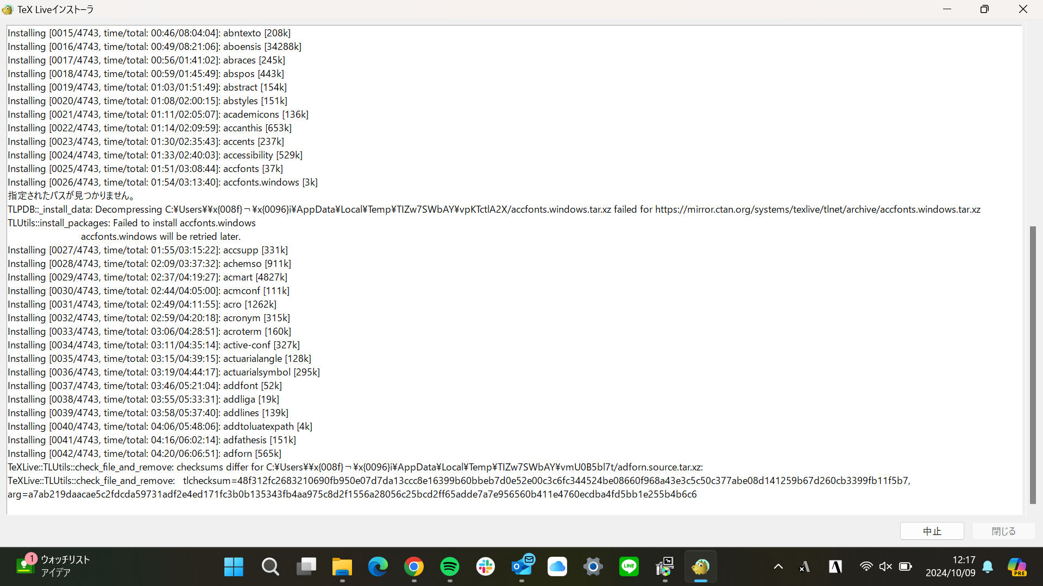
Task: Expand the hidden system tray icons chevron
Action: pos(778,567)
